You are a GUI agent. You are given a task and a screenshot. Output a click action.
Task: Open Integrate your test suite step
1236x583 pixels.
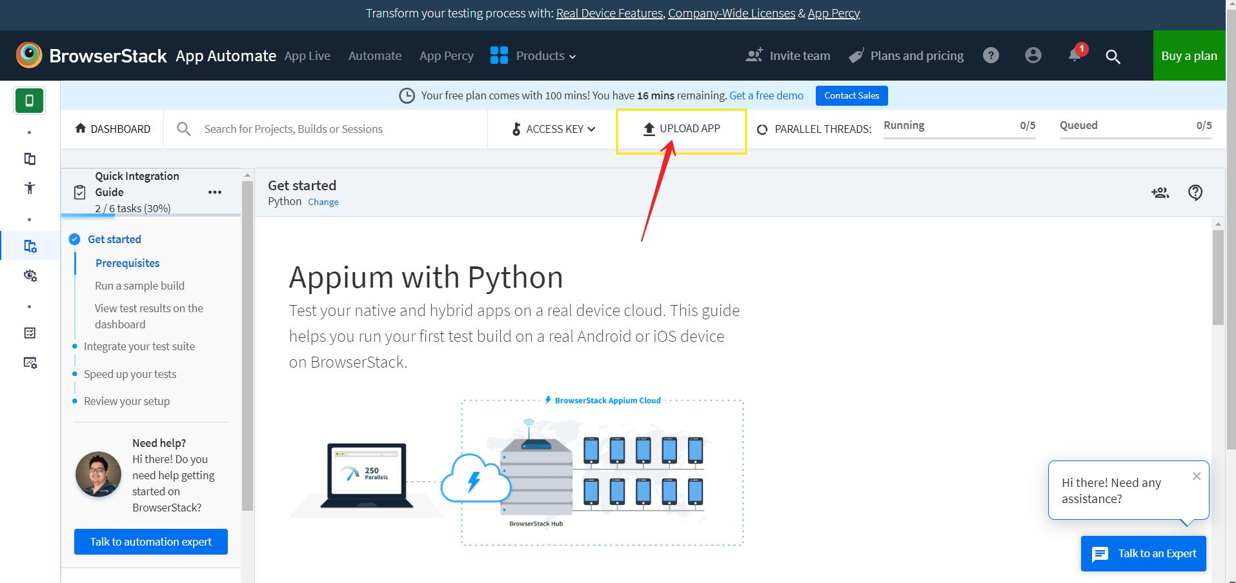[139, 346]
